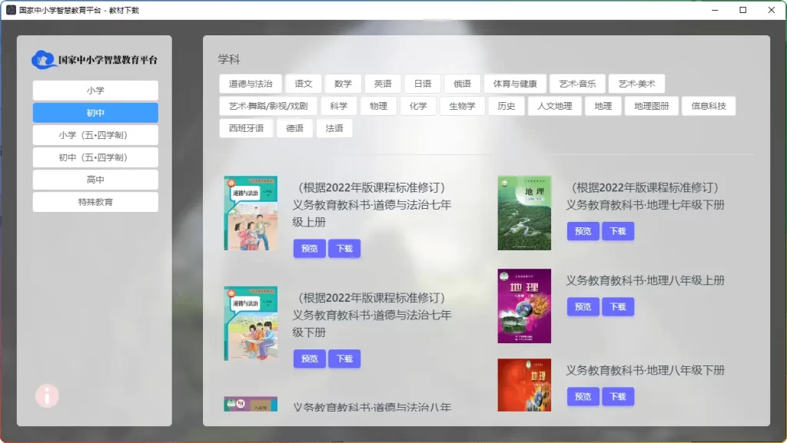Screen dimensions: 787x443
Task: Click 道德与法治七年级上册 cover thumbnail
Action: (x=251, y=213)
